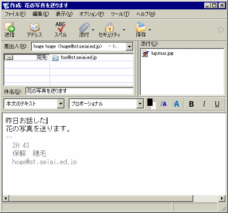Click the セキュリティ padlock icon
Viewport: 228px width, 213px height.
pyautogui.click(x=109, y=27)
